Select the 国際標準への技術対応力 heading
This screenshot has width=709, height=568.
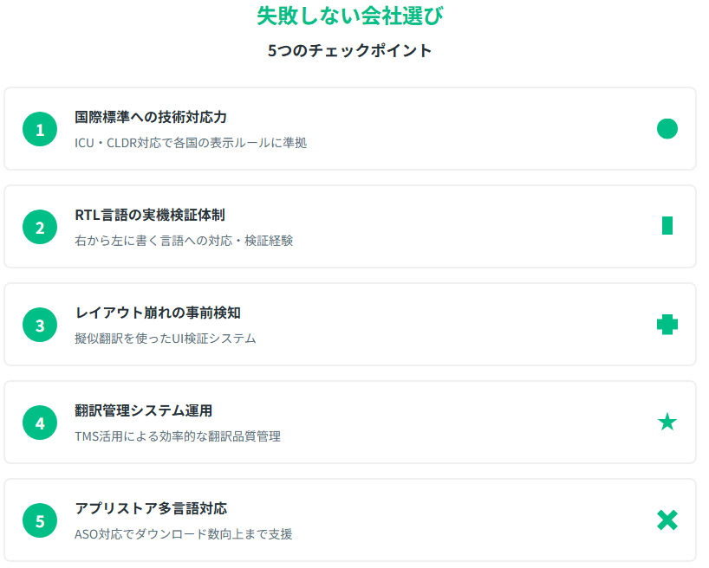[151, 117]
